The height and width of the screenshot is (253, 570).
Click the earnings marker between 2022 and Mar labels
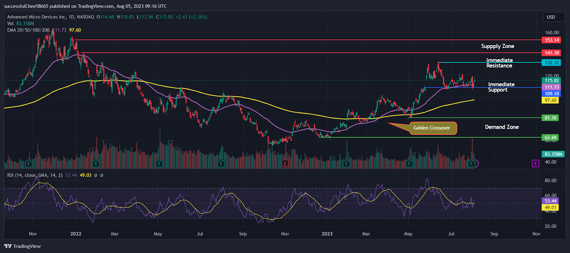click(96, 163)
